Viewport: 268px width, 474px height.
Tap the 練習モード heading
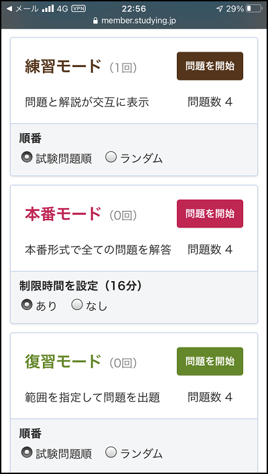point(63,66)
